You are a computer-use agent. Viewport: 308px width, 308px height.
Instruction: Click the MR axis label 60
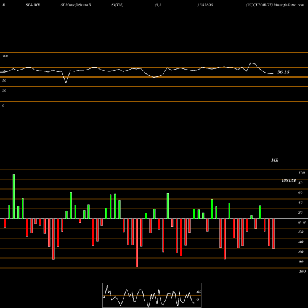coord(301,193)
